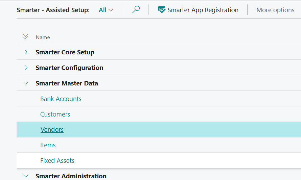Screen dimensions: 301x180
Task: Open the More options menu
Action: tap(275, 10)
